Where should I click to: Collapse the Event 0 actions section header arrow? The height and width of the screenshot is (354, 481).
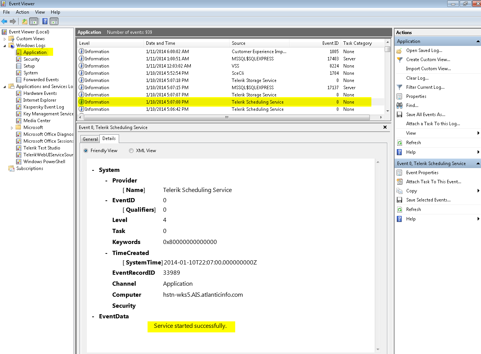(478, 164)
